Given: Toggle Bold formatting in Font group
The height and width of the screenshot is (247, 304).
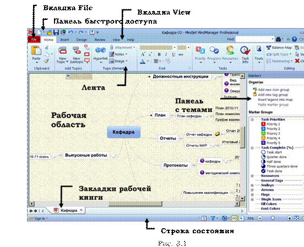Looking at the screenshot, I should tap(159, 55).
